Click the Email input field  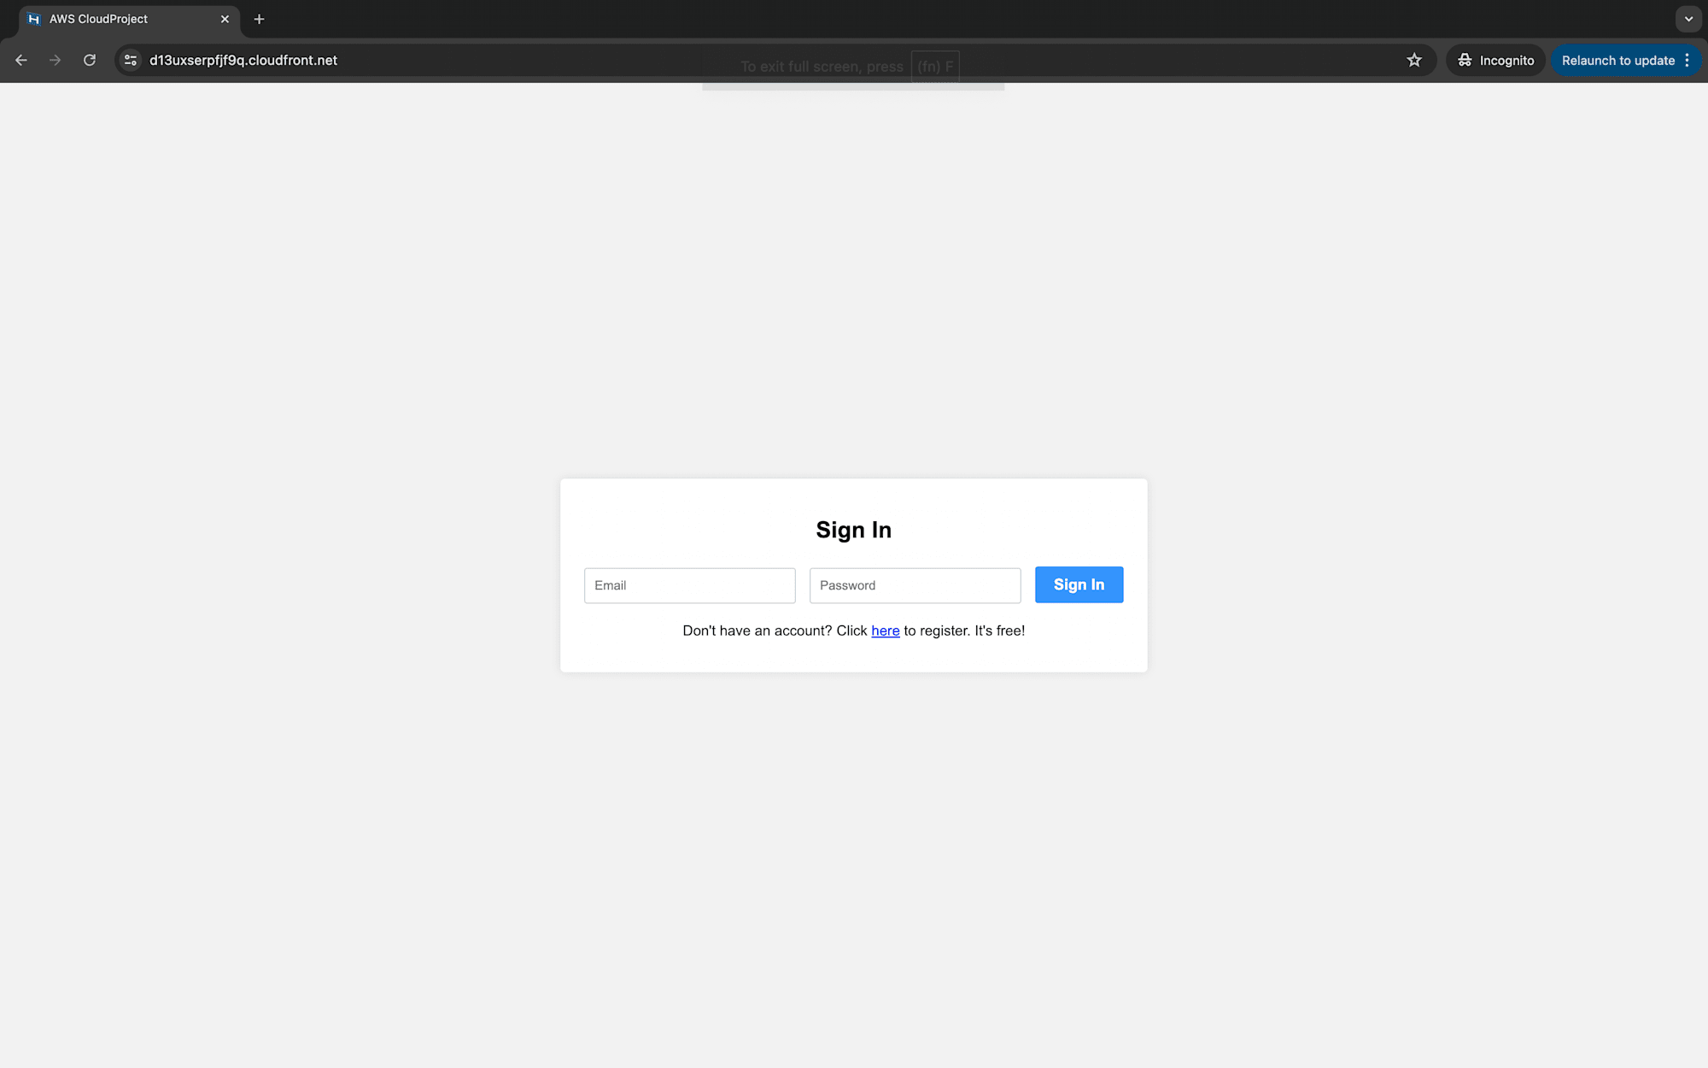(688, 584)
